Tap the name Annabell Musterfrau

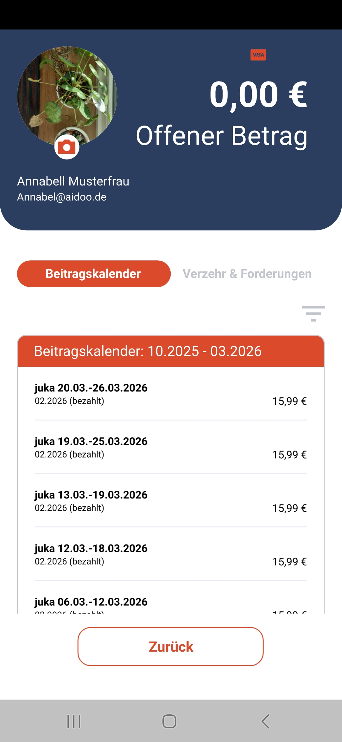click(73, 181)
